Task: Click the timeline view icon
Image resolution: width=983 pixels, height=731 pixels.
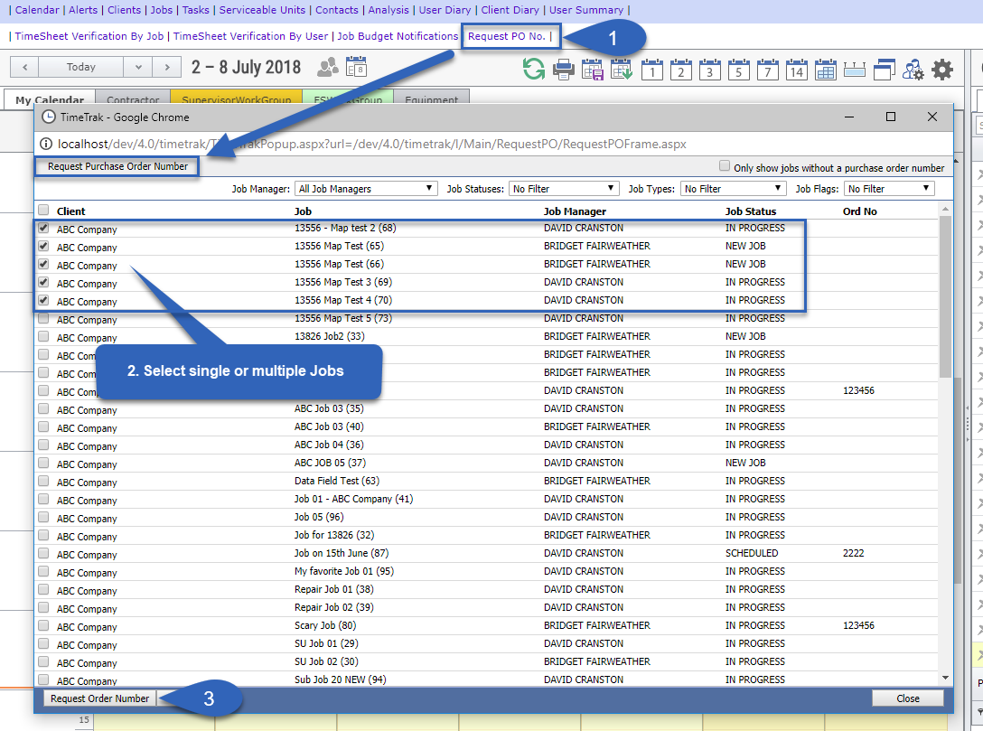Action: 855,69
